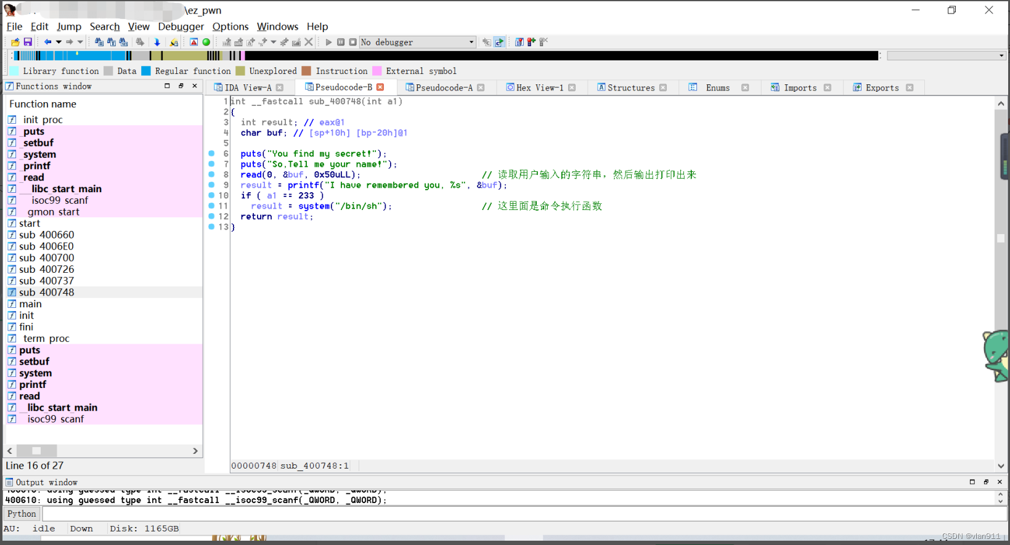Open the back-navigation history dropdown arrow
The image size is (1010, 545).
point(59,42)
